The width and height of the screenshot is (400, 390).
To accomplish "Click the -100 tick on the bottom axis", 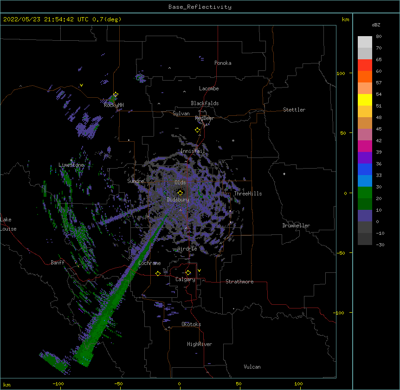I will [58, 384].
